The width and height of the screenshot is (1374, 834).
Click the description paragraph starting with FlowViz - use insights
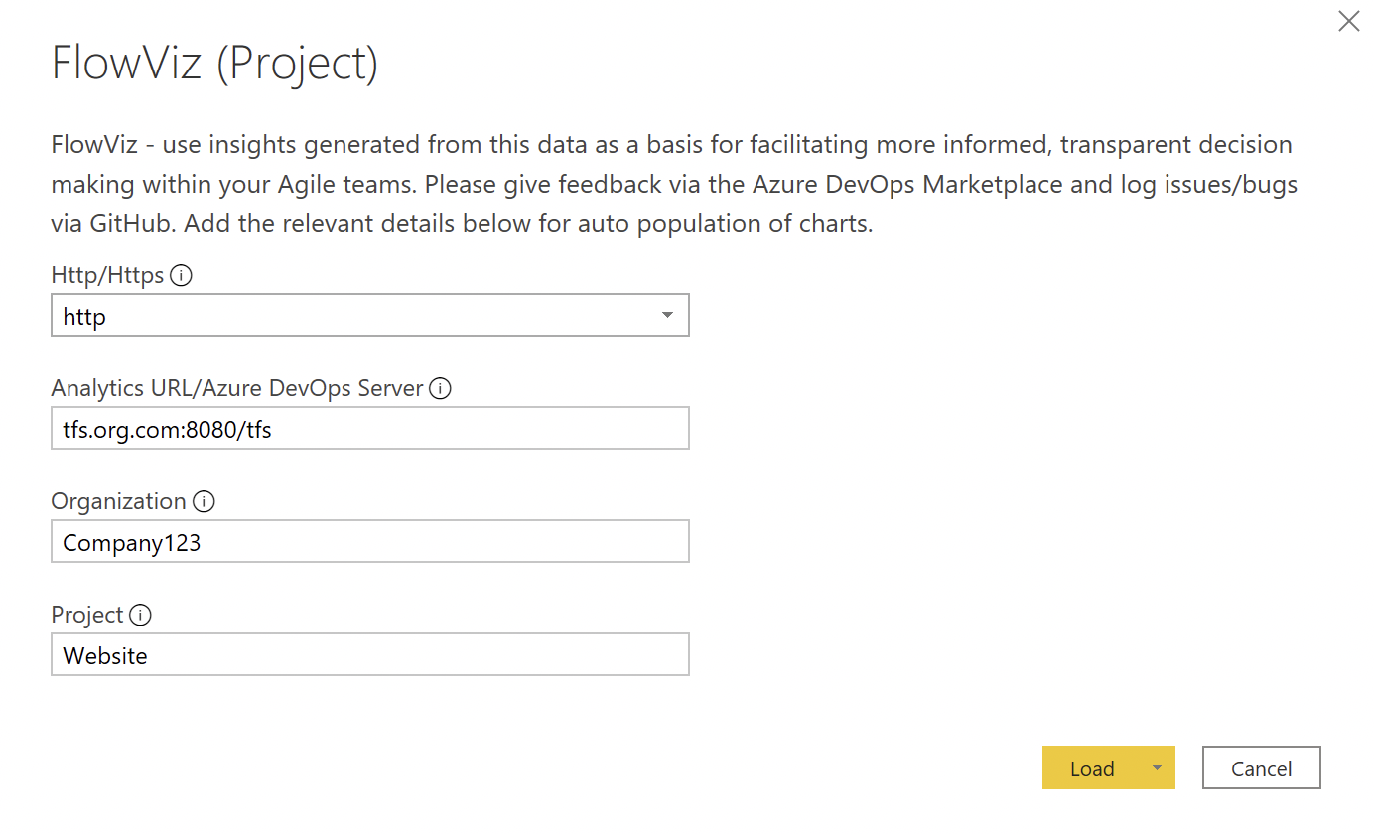675,185
